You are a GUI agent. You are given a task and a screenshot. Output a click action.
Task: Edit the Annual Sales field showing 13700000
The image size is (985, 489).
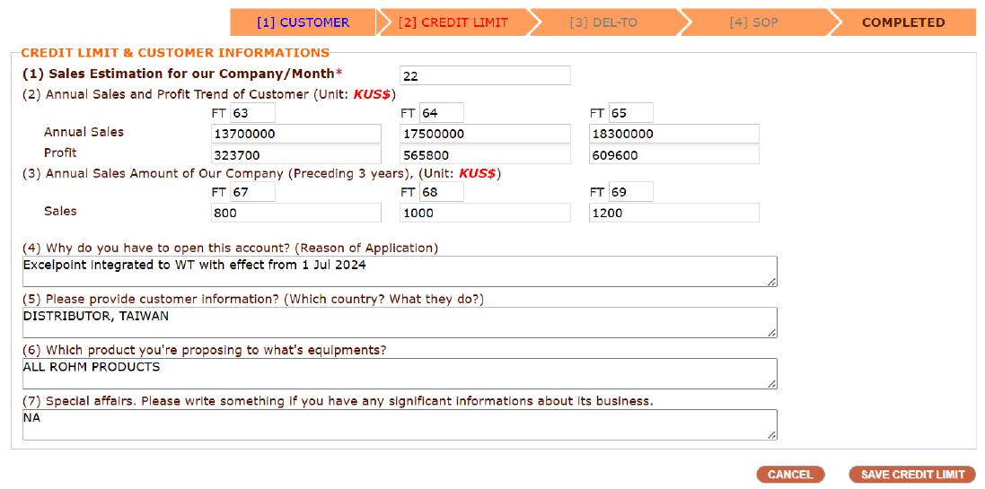pos(296,134)
